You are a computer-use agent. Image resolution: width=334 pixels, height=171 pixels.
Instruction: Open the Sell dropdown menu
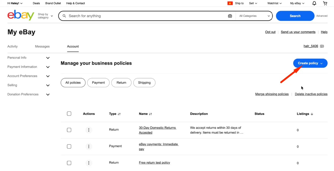pos(253,3)
